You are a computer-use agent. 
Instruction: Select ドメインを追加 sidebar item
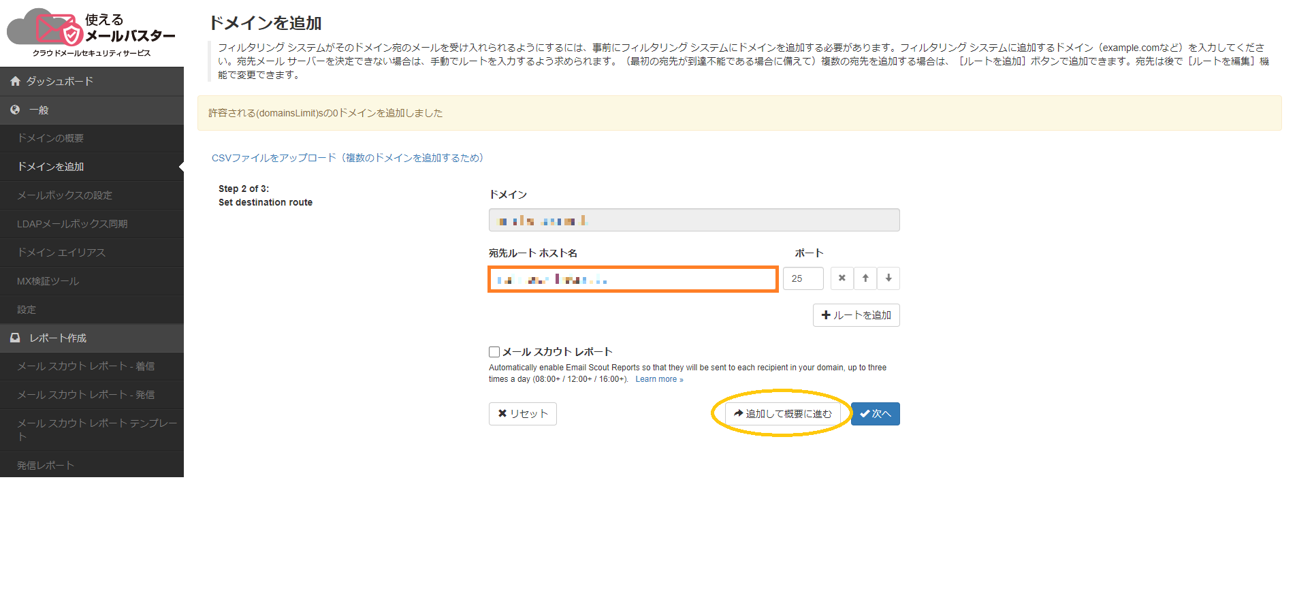pos(92,167)
